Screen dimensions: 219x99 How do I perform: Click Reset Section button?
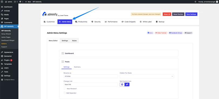coord(178,14)
